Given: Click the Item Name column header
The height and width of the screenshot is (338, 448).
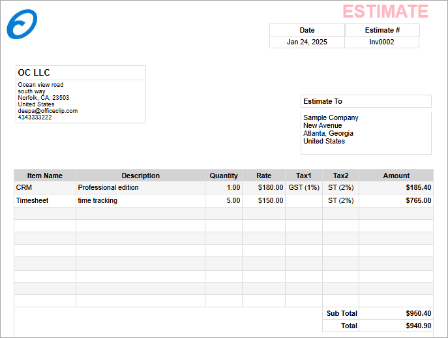Looking at the screenshot, I should [x=45, y=176].
